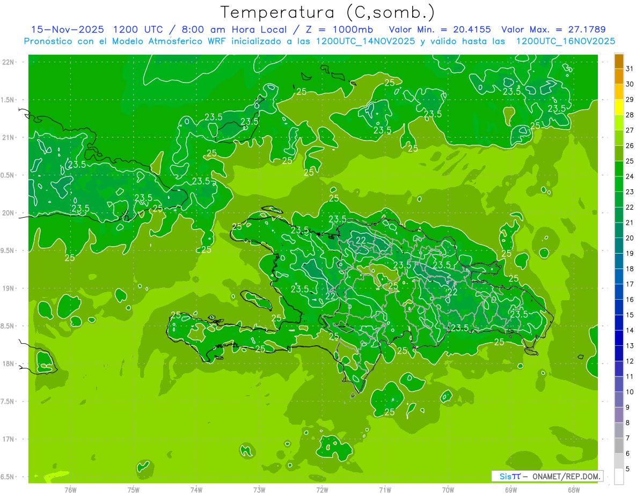Click longitude axis label "70W"

click(448, 490)
